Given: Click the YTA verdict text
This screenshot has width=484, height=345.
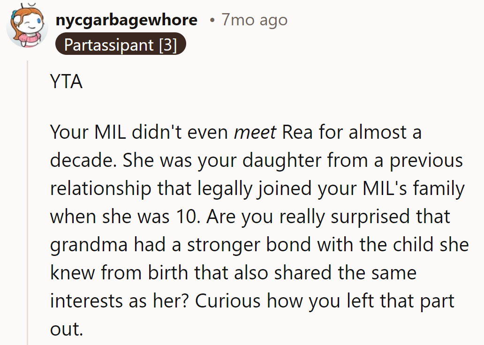Looking at the screenshot, I should tap(66, 82).
